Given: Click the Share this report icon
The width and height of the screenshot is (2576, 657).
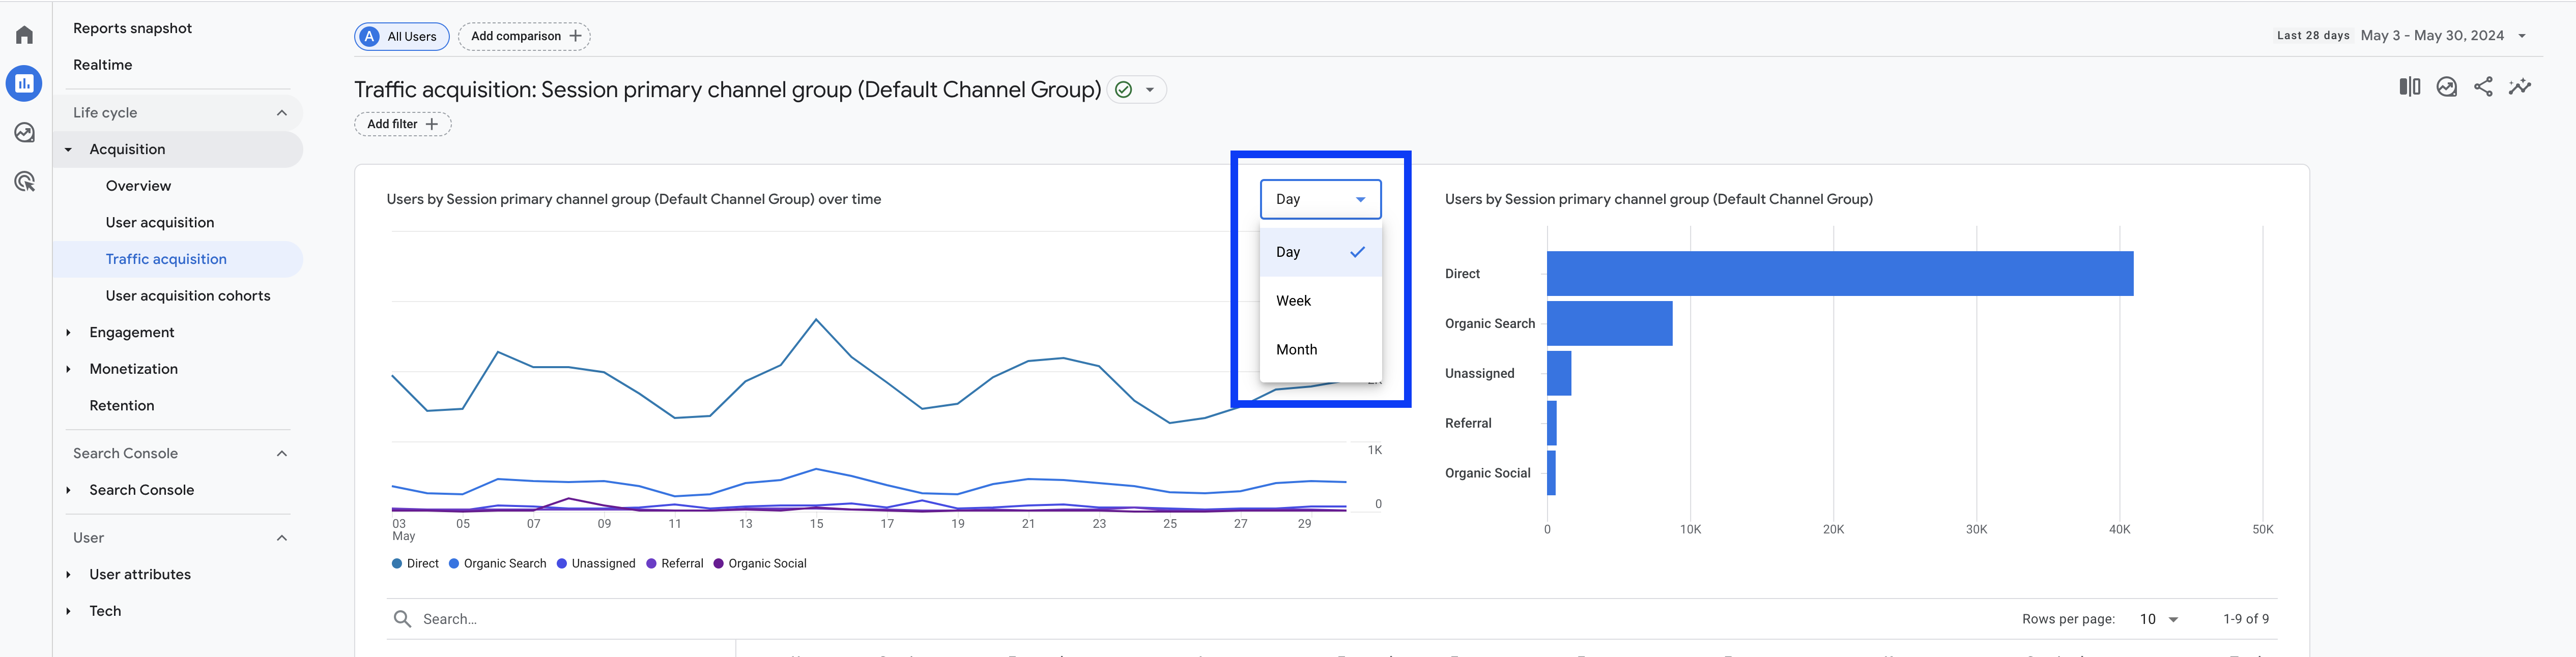Looking at the screenshot, I should [2483, 87].
